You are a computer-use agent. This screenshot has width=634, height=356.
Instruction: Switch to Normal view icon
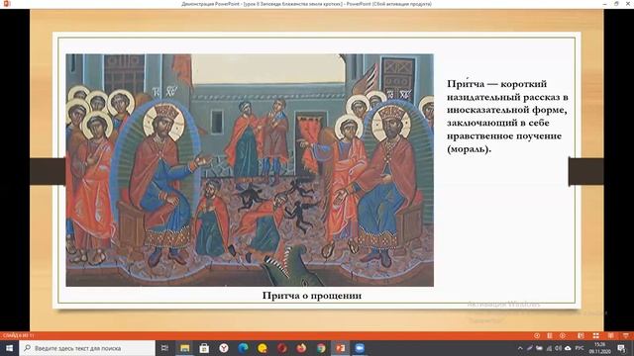click(581, 335)
